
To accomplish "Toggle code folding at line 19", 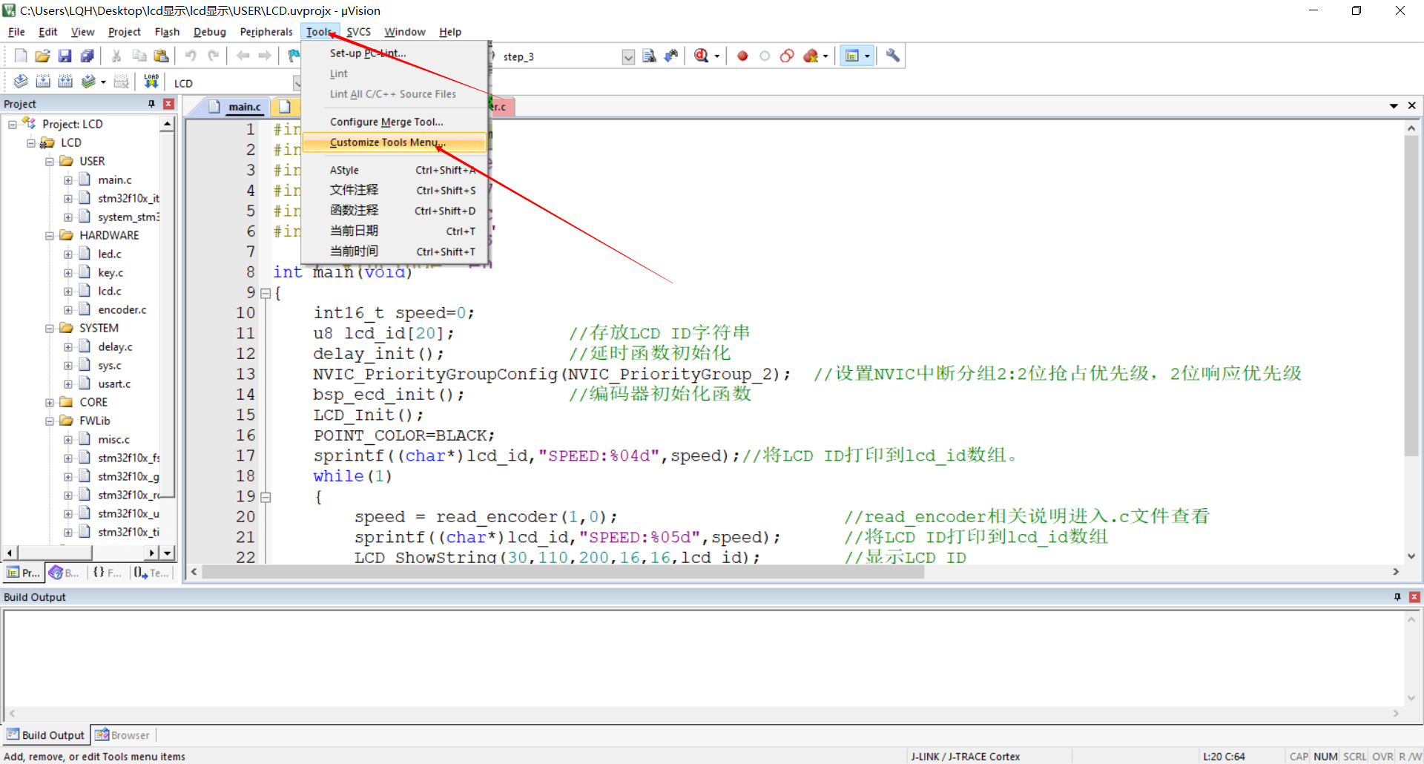I will point(266,497).
